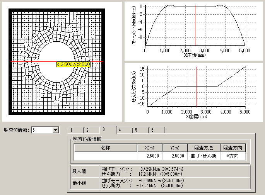Select tab 3
265x195 pixels.
[104, 129]
